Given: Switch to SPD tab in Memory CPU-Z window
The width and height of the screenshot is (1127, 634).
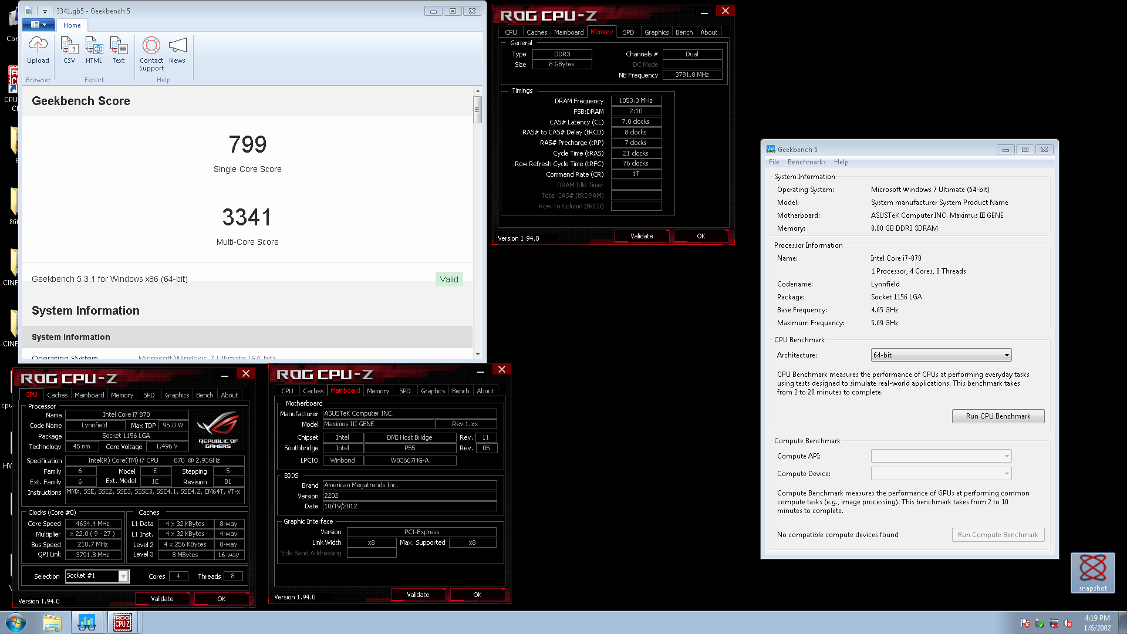Looking at the screenshot, I should [x=628, y=32].
